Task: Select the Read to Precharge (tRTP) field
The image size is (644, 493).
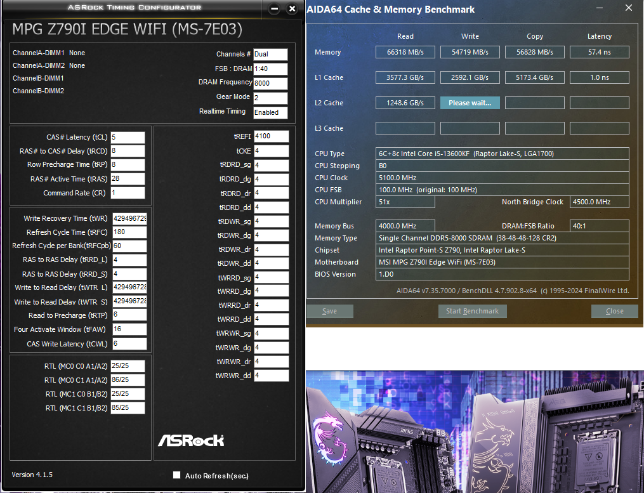Action: 130,315
